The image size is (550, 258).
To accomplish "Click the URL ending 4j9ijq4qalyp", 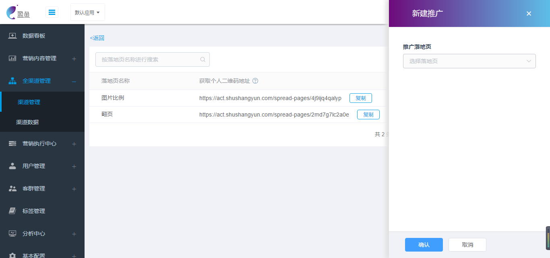I will coord(270,98).
